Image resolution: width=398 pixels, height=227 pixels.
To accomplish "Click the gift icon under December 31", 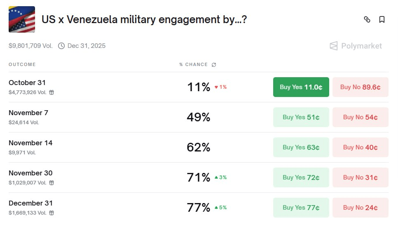I will pos(52,213).
